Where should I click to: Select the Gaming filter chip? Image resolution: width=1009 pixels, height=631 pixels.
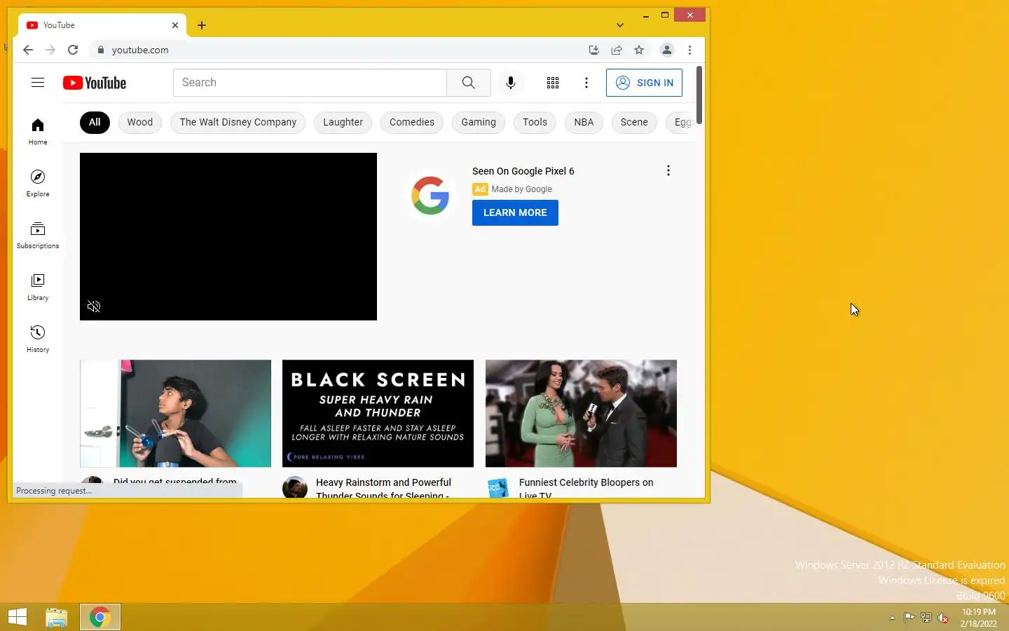tap(479, 122)
